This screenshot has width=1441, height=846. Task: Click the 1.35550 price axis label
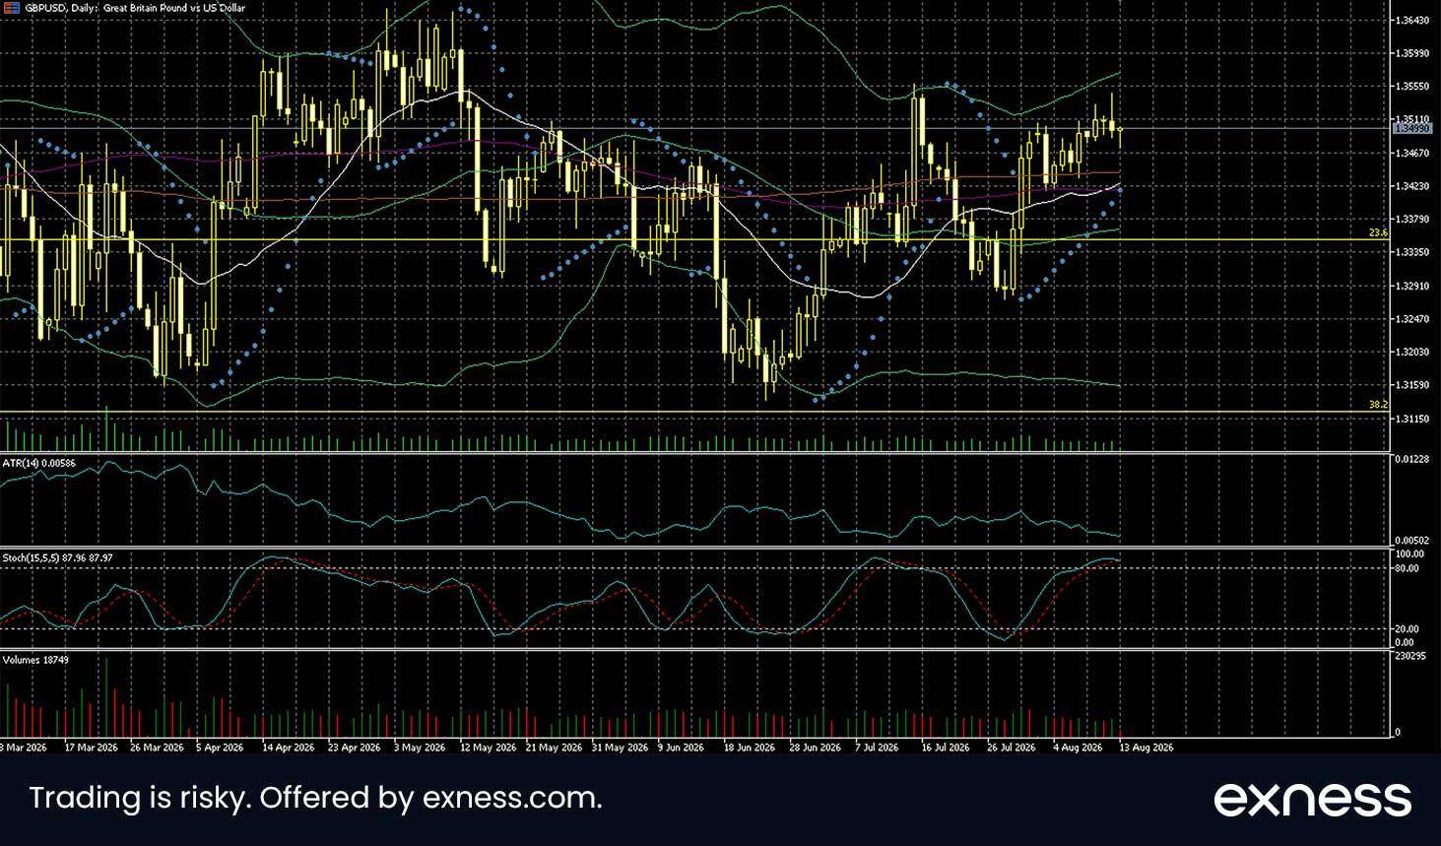click(x=1411, y=87)
